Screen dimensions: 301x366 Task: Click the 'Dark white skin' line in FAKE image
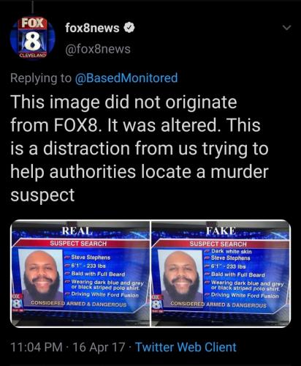point(231,251)
